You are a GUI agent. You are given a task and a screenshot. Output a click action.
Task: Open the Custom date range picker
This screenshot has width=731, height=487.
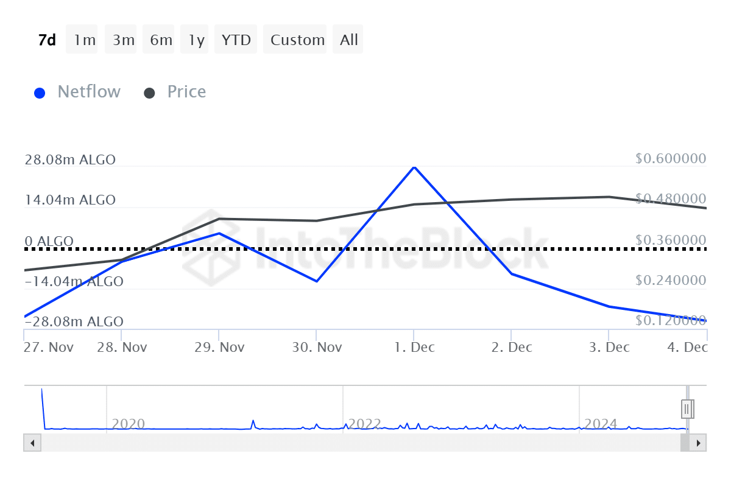pos(297,40)
